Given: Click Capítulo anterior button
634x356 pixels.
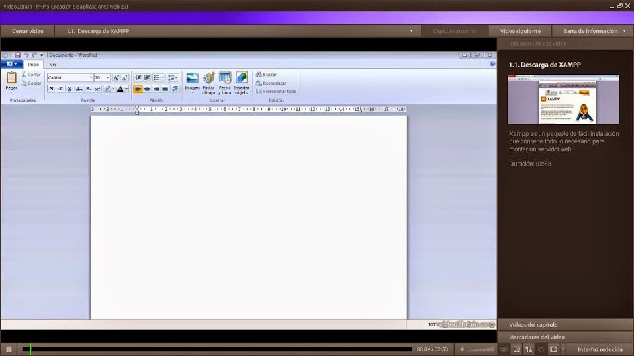Looking at the screenshot, I should point(455,31).
